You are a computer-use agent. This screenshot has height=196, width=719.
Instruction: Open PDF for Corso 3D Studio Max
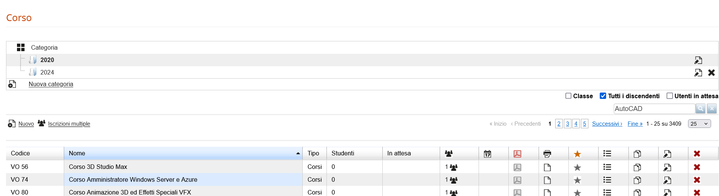point(517,167)
